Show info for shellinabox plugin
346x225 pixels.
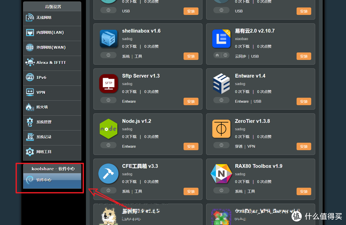108,55
